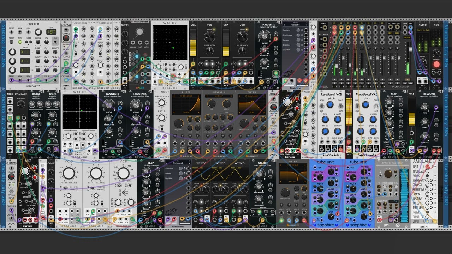Click the B OFFSET knob on COMPARE

pyautogui.click(x=21, y=104)
